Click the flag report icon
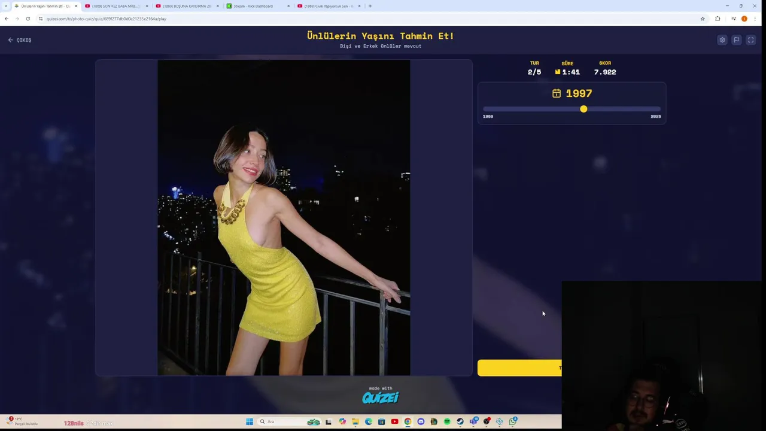 [737, 40]
